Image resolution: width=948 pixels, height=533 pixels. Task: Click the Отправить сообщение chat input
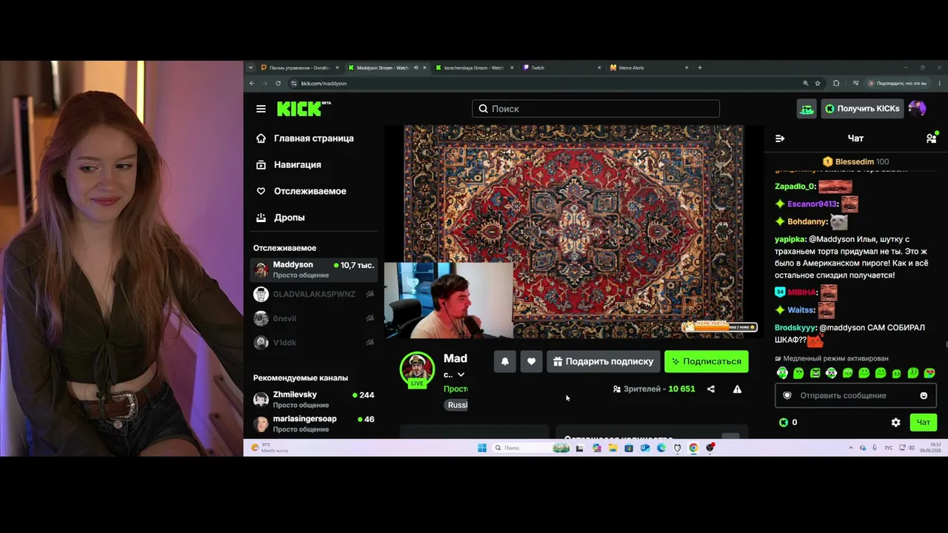tap(855, 395)
